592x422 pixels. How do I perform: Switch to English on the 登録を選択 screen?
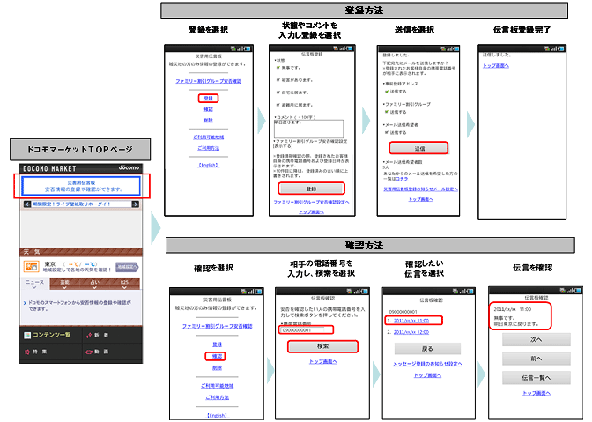click(x=209, y=165)
